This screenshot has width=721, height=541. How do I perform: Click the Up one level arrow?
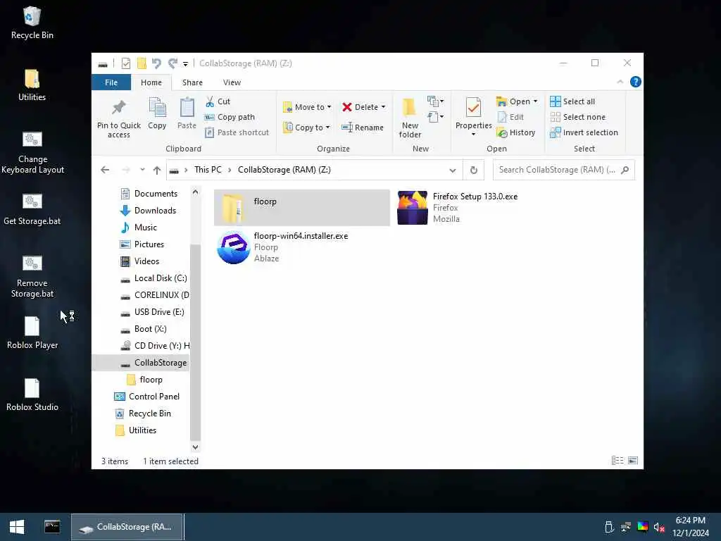[157, 170]
